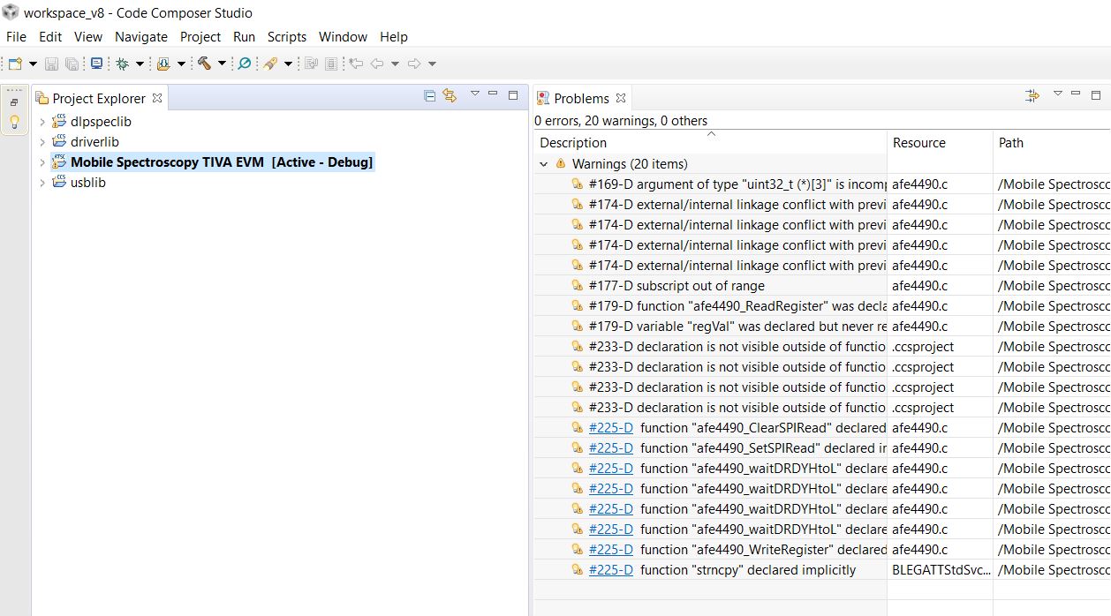
Task: Open the Window menu
Action: click(x=343, y=37)
